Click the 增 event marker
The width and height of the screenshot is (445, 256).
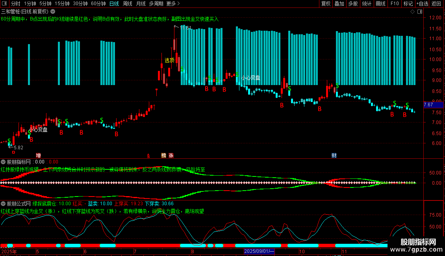(x=38, y=155)
